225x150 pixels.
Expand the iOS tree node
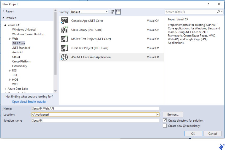10,70
